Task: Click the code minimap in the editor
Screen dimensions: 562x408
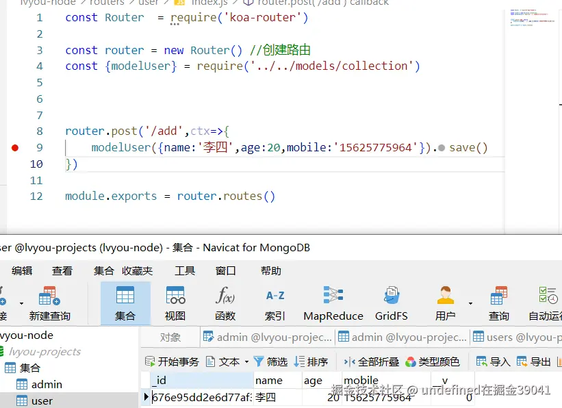Action: click(x=532, y=17)
